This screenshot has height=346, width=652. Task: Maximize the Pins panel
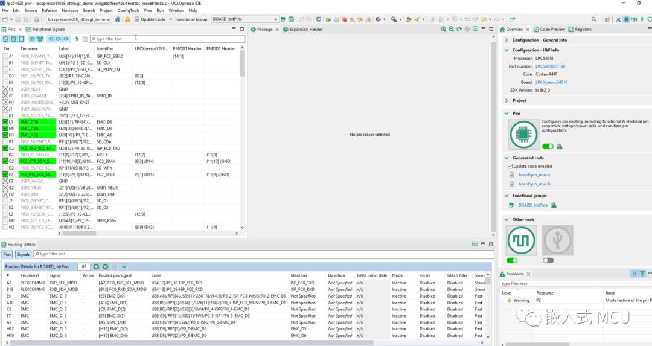241,29
